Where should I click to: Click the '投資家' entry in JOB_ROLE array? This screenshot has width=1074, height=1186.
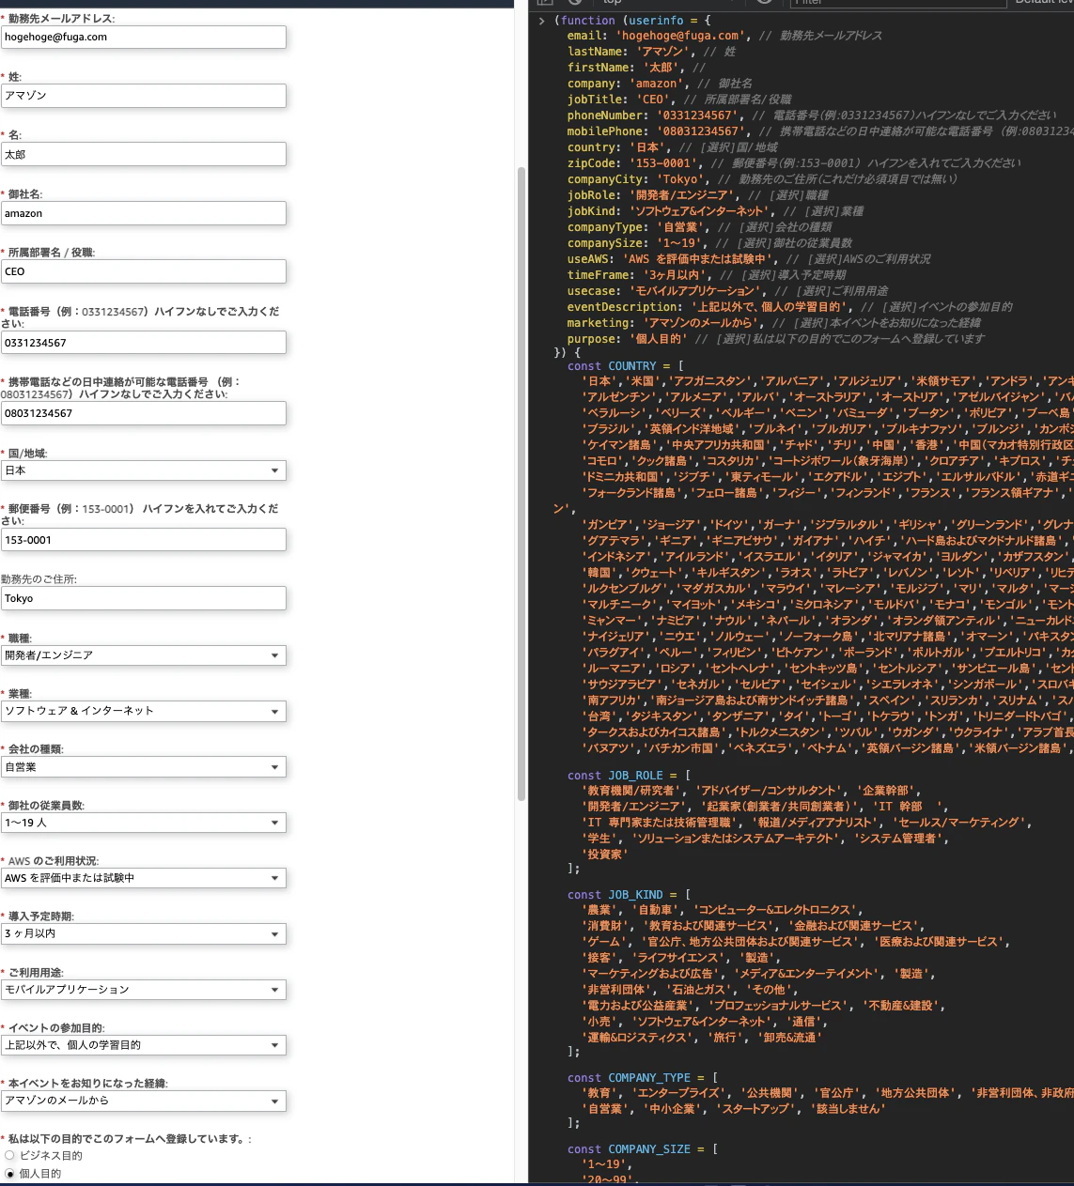point(605,855)
